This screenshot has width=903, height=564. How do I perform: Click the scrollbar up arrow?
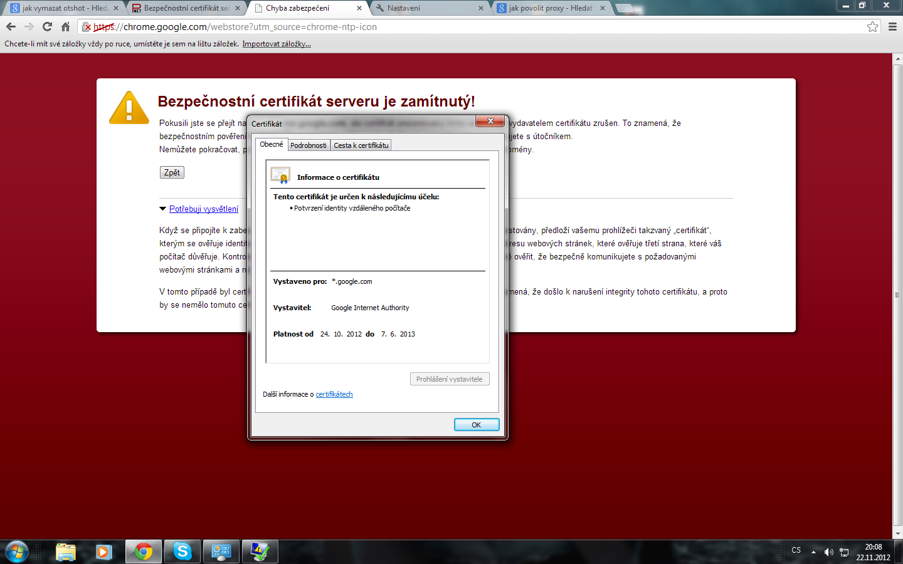(x=897, y=58)
